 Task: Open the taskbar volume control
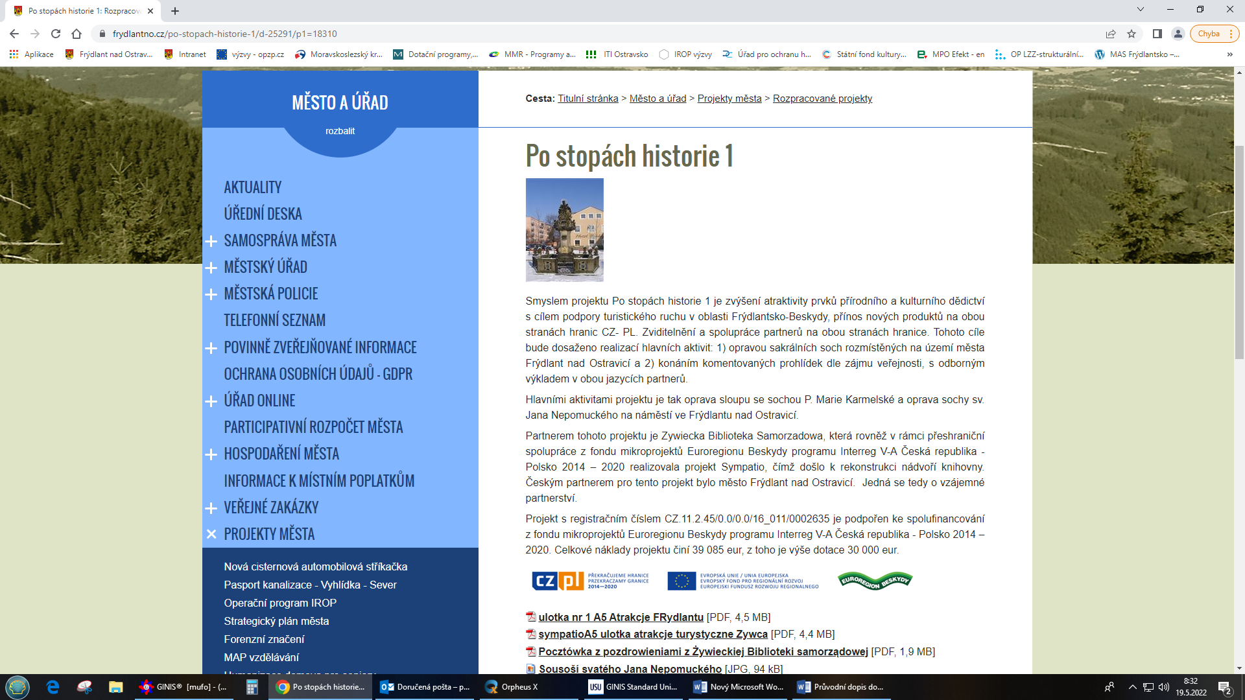click(x=1164, y=687)
